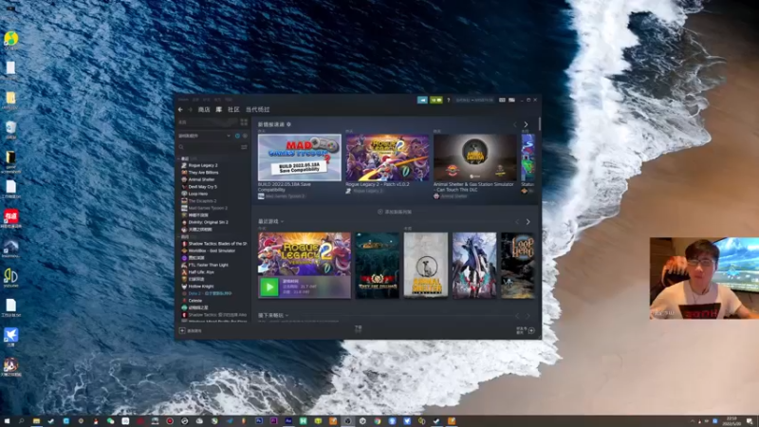The height and width of the screenshot is (427, 759).
Task: Open the what's new settings gear
Action: pyautogui.click(x=288, y=124)
